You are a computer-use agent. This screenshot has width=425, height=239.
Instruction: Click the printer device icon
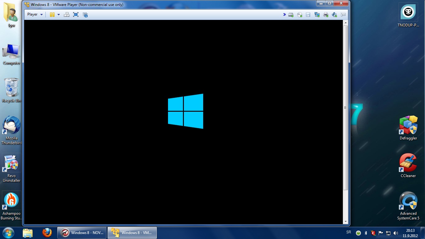click(326, 15)
